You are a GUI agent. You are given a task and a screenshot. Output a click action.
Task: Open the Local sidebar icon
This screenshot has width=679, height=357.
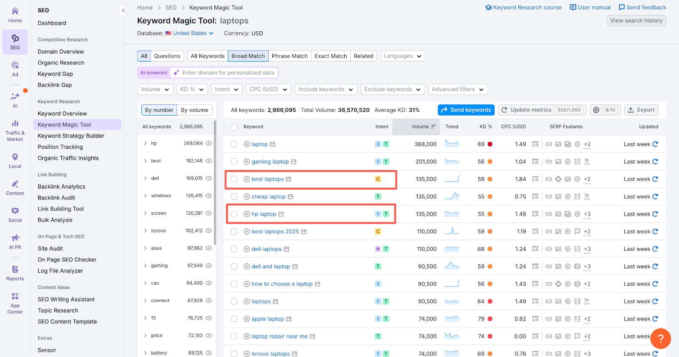(15, 161)
